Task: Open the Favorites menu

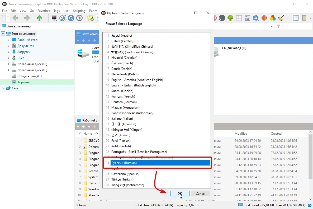Action: click(x=44, y=11)
